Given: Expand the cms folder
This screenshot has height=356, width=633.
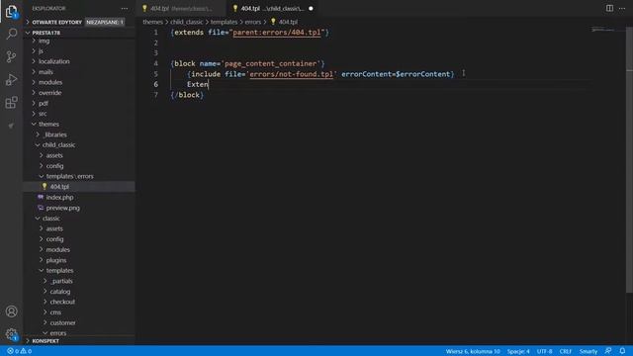Looking at the screenshot, I should point(55,312).
